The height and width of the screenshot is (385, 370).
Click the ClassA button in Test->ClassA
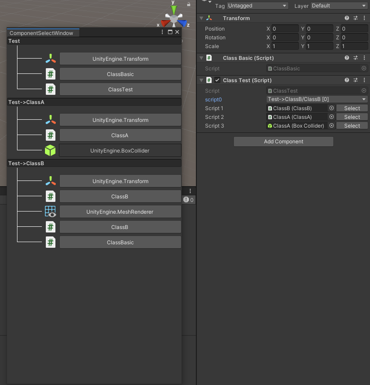click(120, 135)
